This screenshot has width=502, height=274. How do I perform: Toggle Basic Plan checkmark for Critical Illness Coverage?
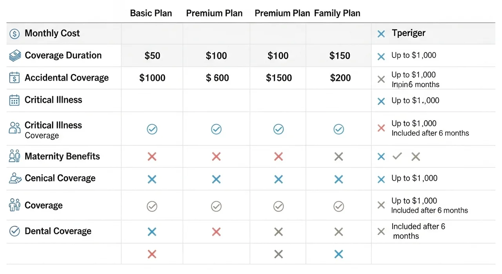click(x=152, y=129)
